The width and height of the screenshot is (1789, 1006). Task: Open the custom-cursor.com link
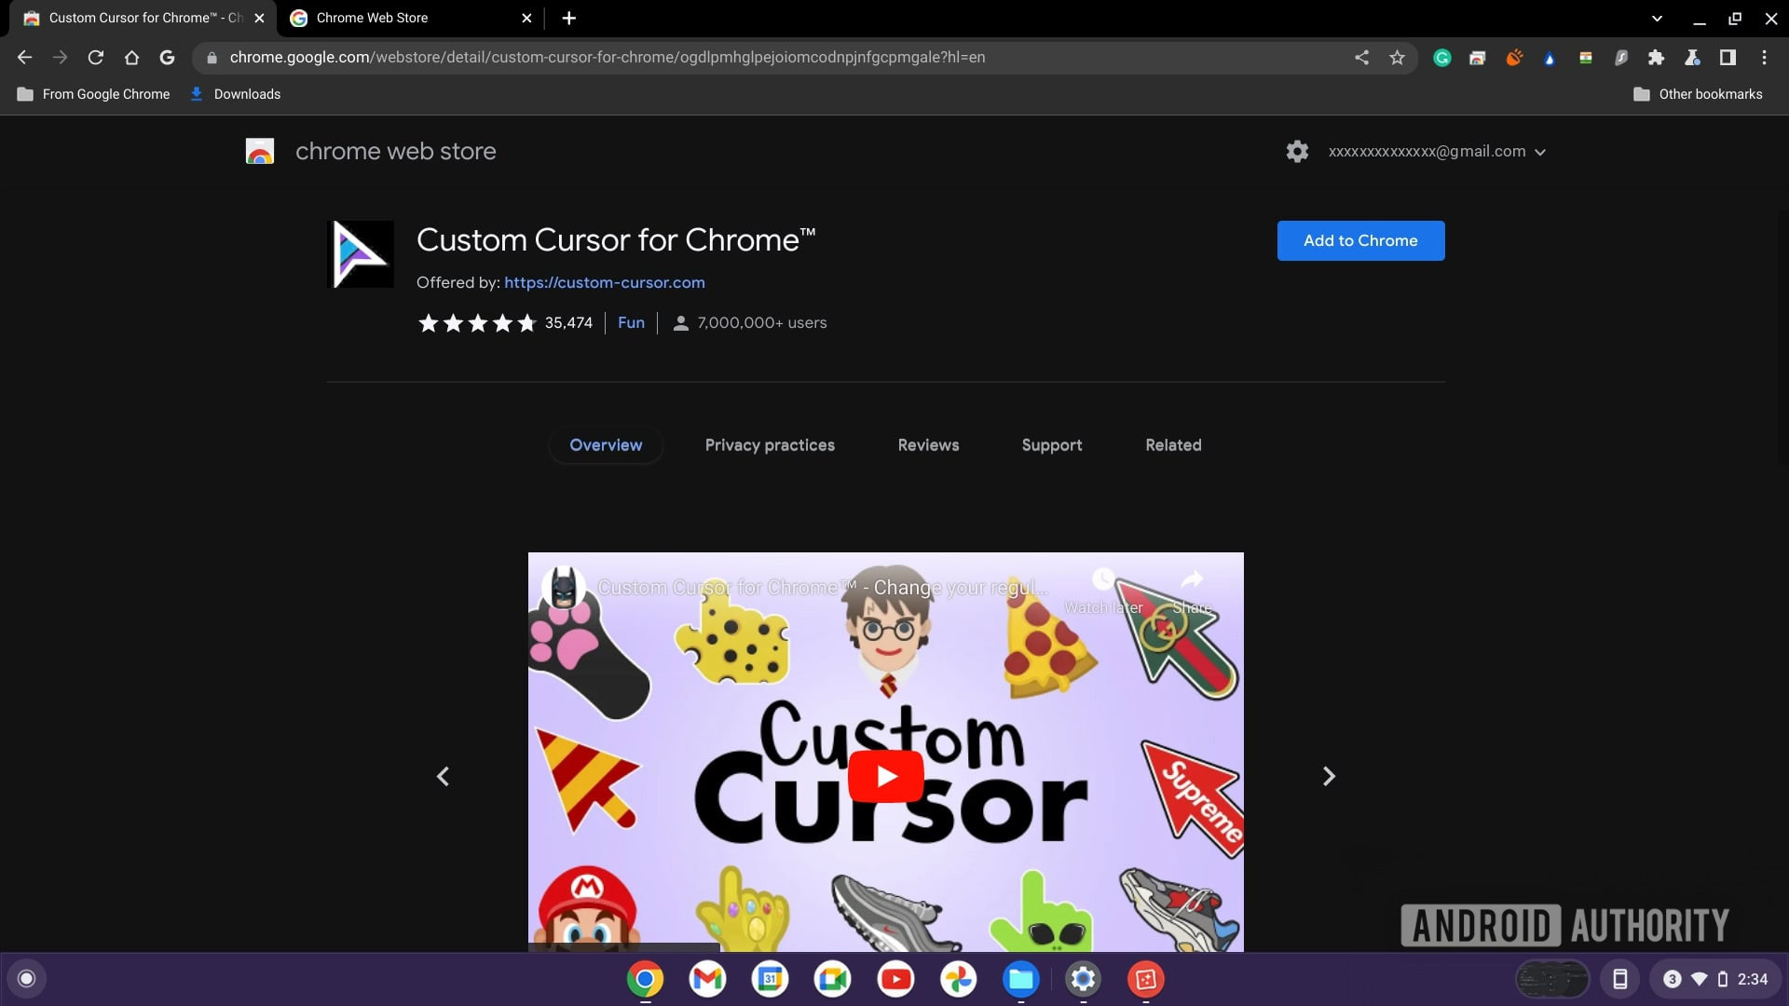[603, 282]
